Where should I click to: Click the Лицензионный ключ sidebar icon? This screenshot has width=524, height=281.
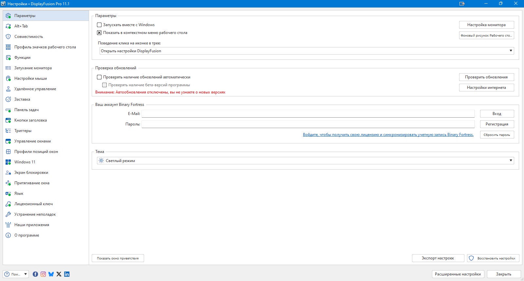(x=8, y=204)
